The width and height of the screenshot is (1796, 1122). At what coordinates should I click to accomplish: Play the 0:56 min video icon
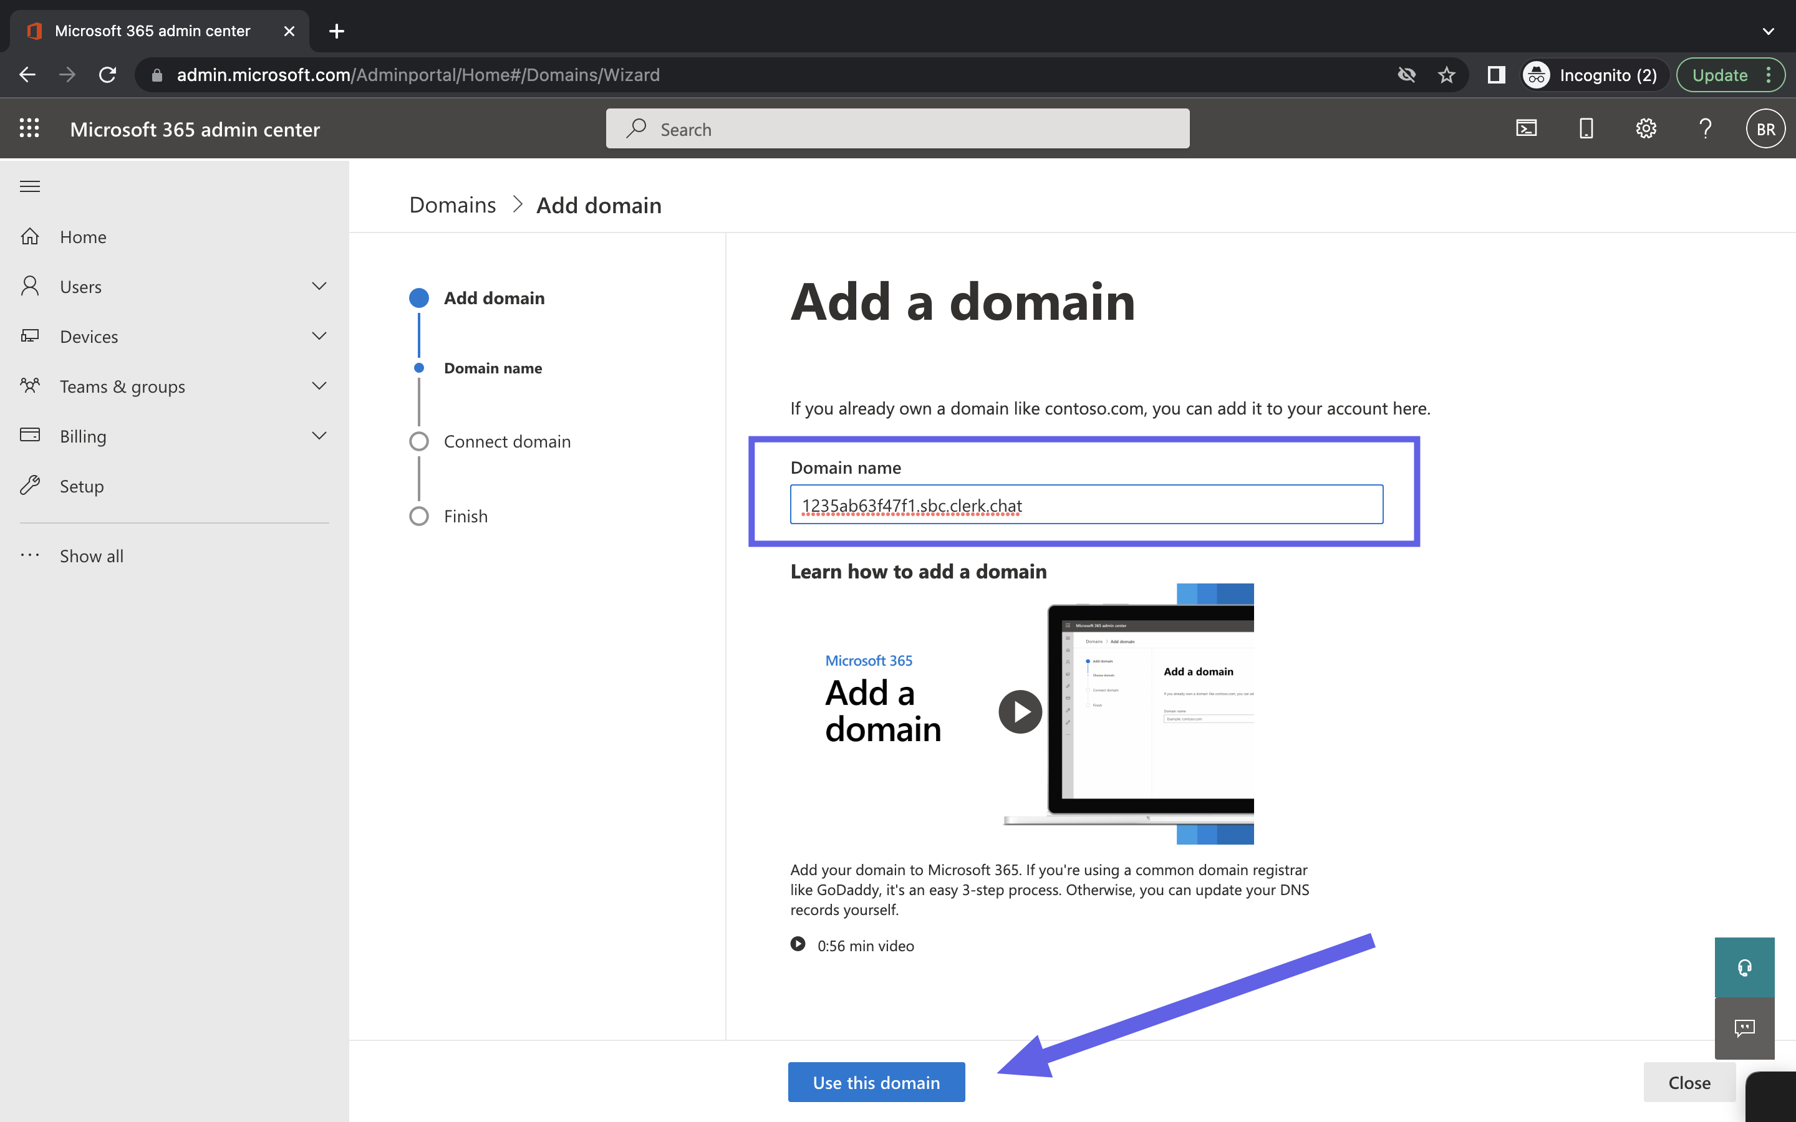point(798,944)
